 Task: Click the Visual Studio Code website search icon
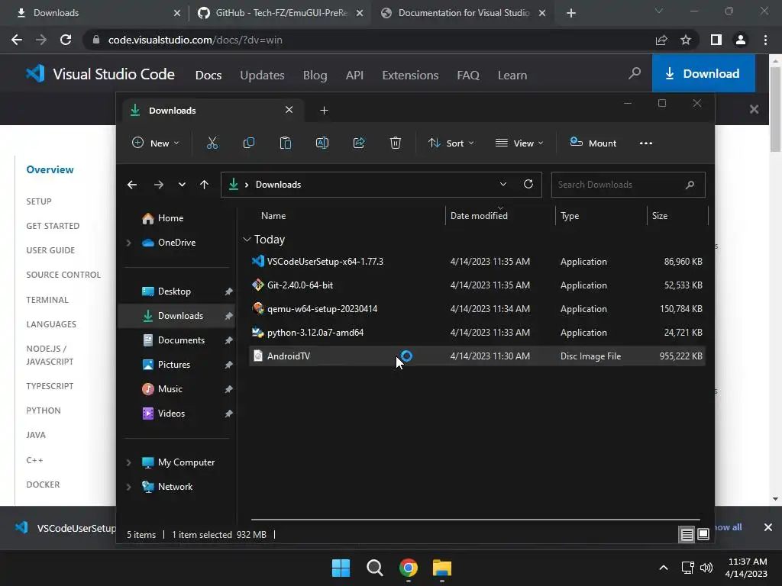[x=635, y=74]
